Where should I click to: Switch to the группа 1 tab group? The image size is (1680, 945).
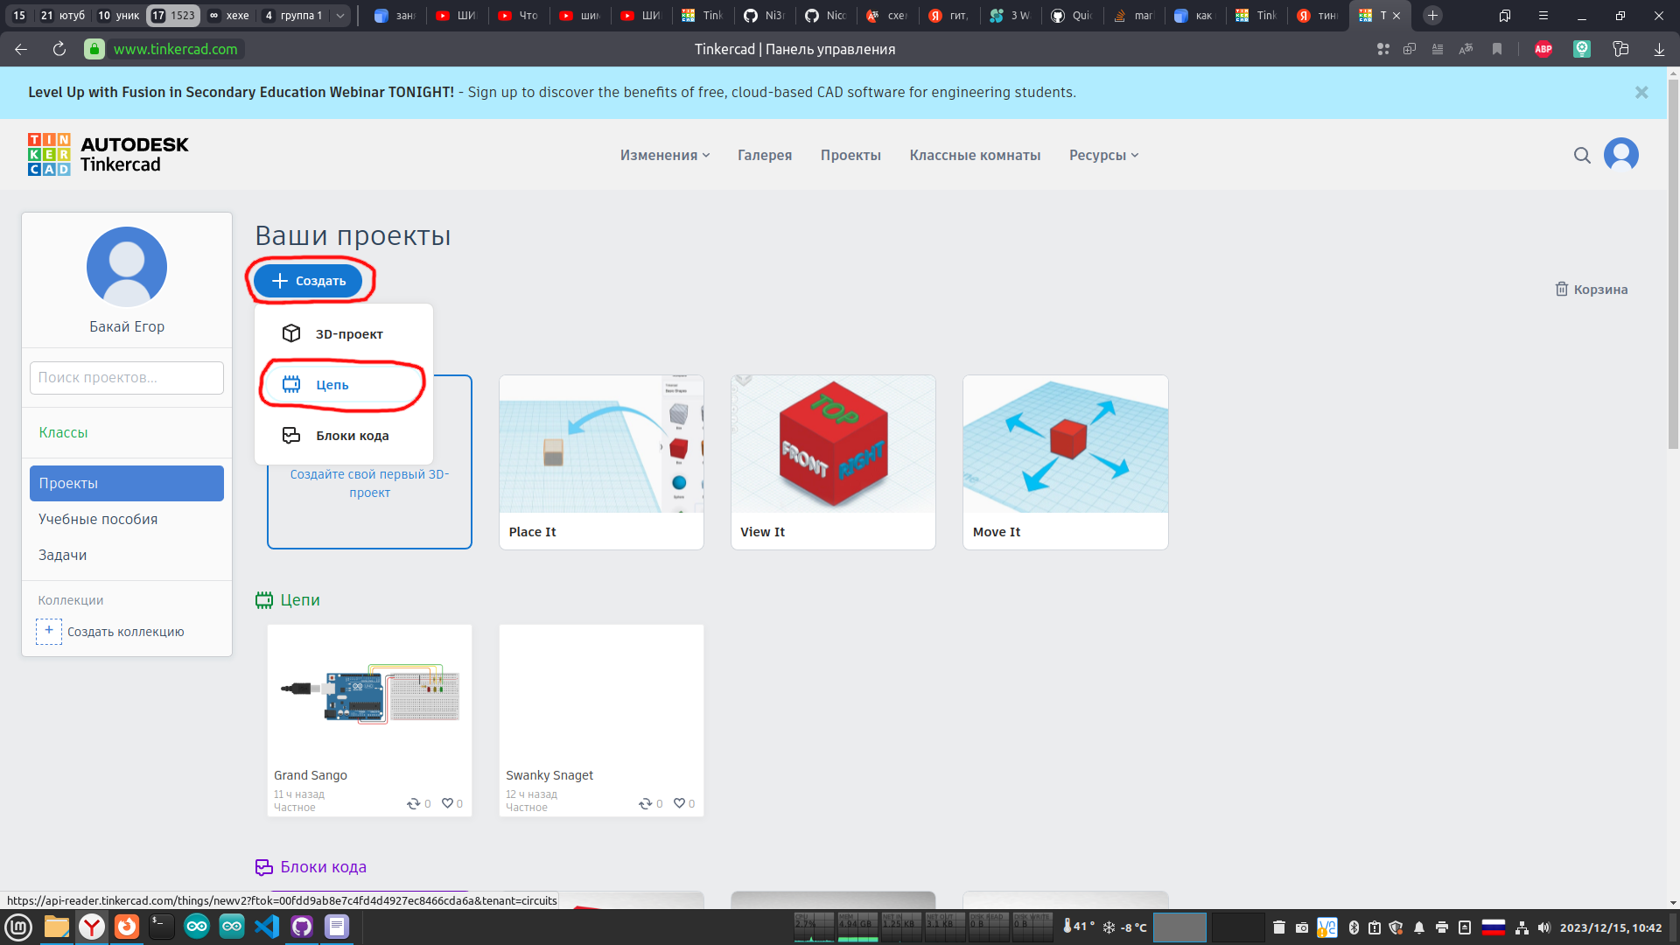293,16
